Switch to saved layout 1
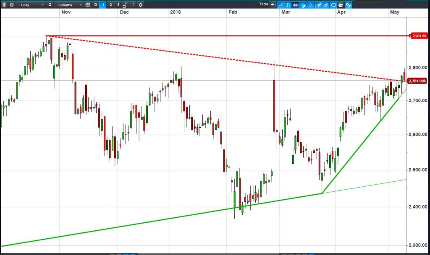The height and width of the screenshot is (255, 430). coord(103,5)
